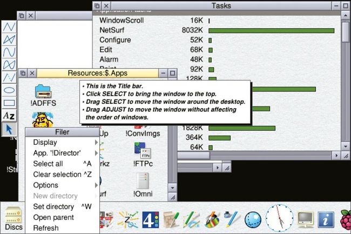Click the monitor display icon on icon bar
Image resolution: width=351 pixels, height=234 pixels.
(306, 218)
